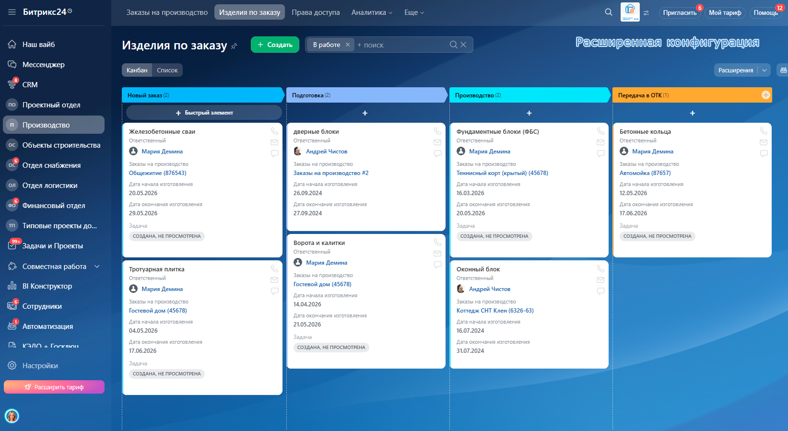This screenshot has width=788, height=431.
Task: Open the Еще menu dropdown
Action: pyautogui.click(x=414, y=12)
